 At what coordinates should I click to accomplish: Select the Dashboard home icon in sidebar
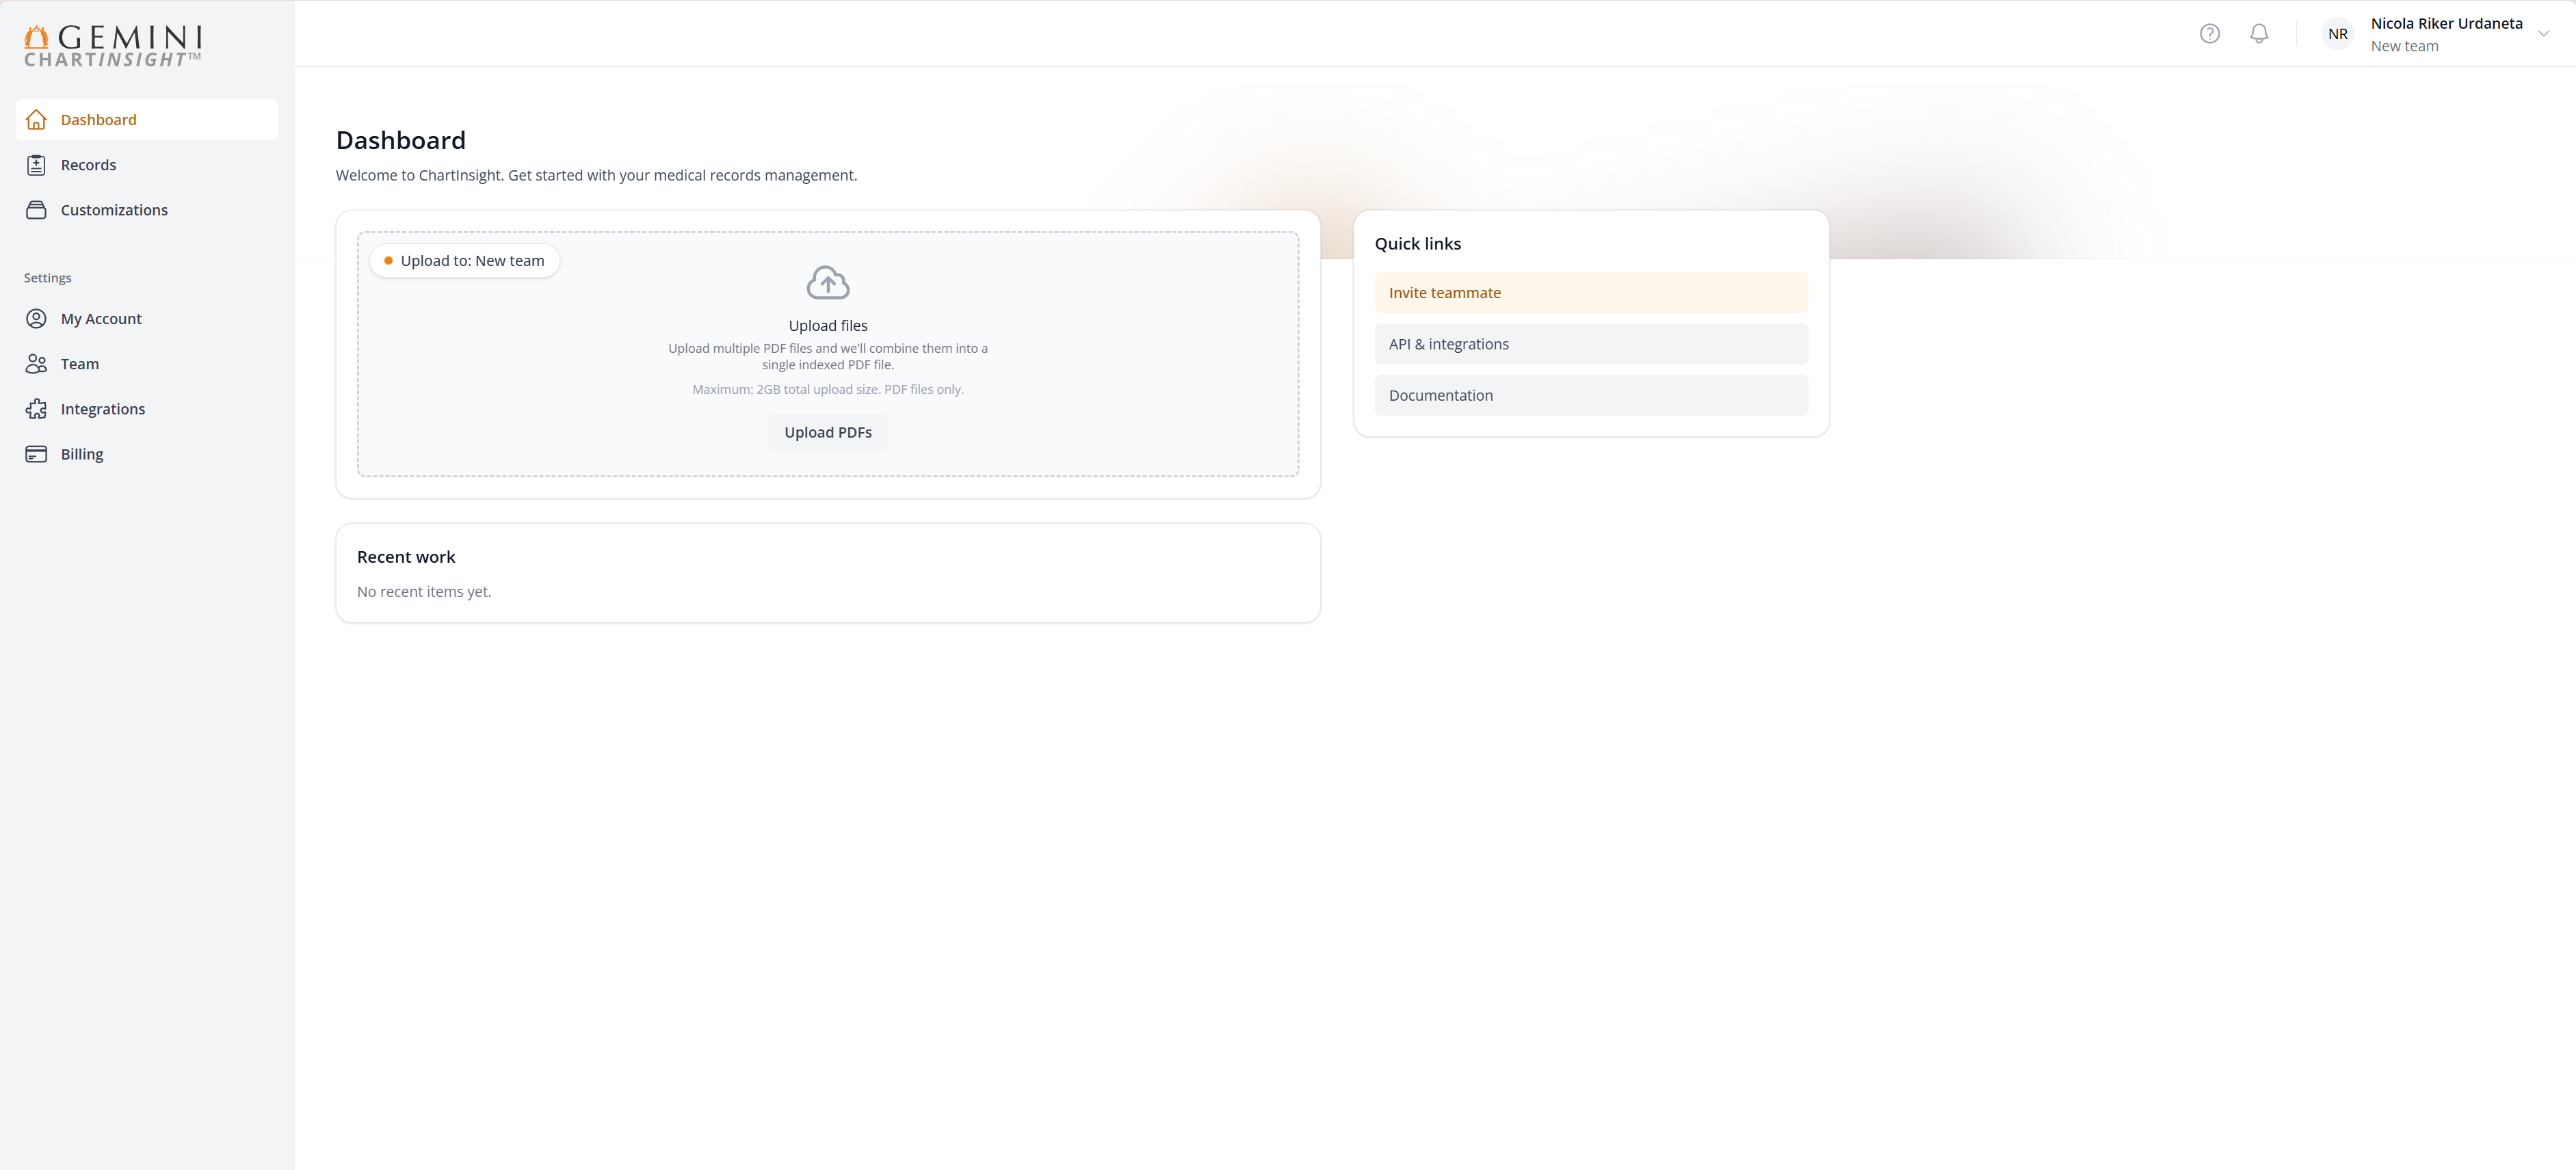click(36, 119)
